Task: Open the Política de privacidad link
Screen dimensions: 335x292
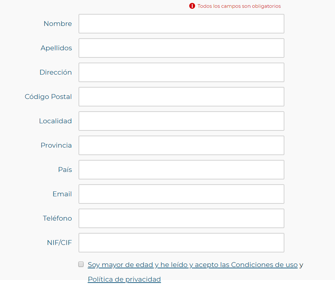Action: click(124, 279)
